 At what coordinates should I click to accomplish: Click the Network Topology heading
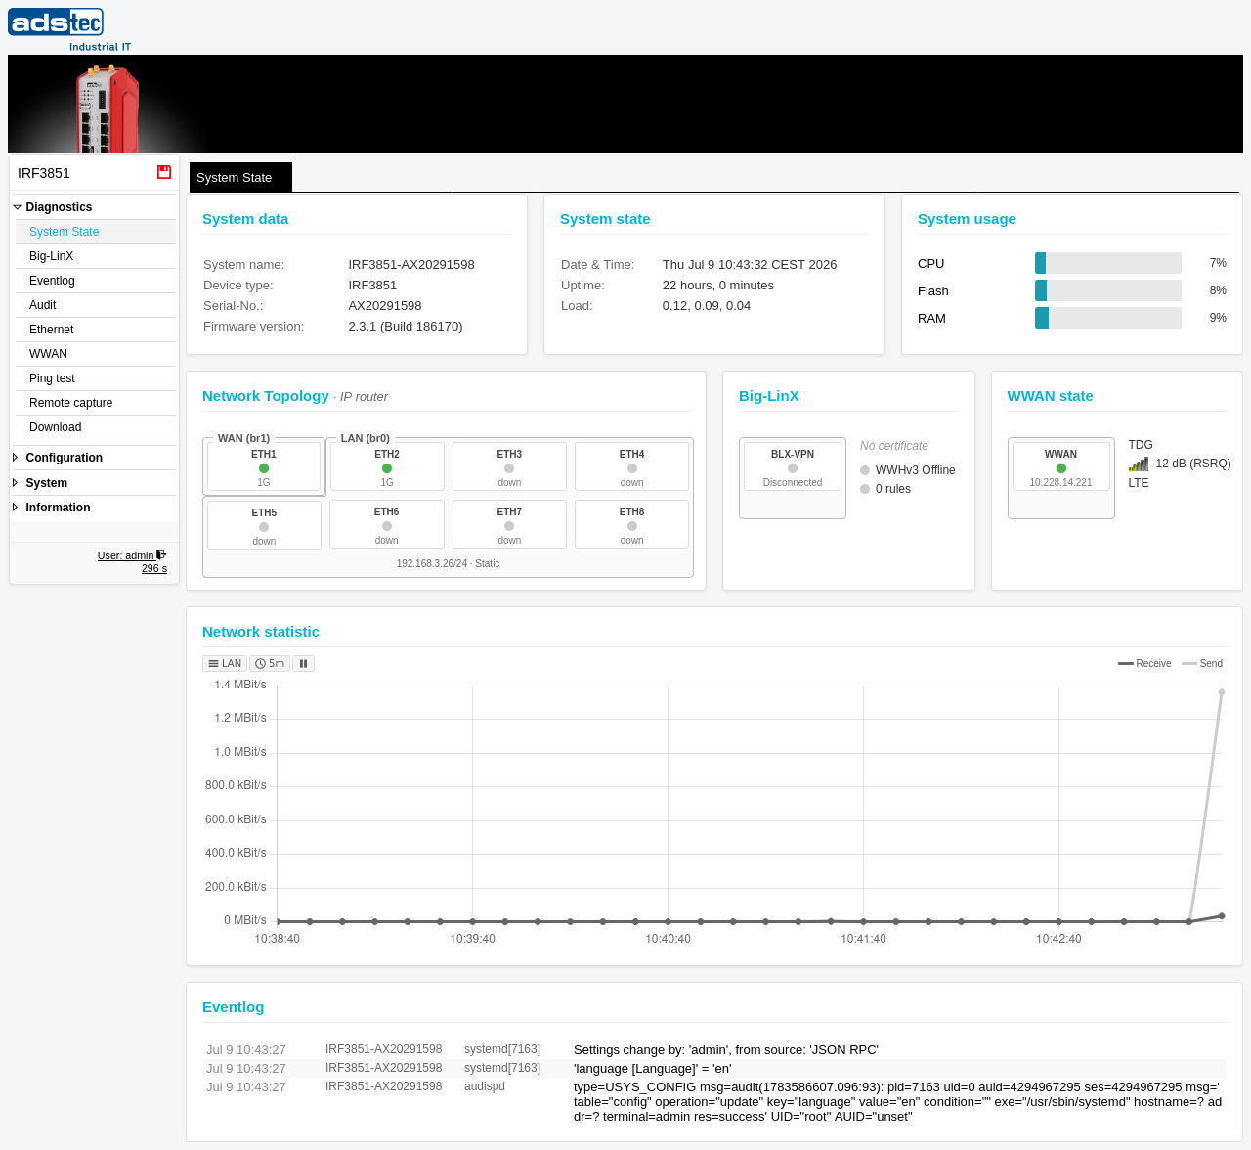tap(266, 396)
